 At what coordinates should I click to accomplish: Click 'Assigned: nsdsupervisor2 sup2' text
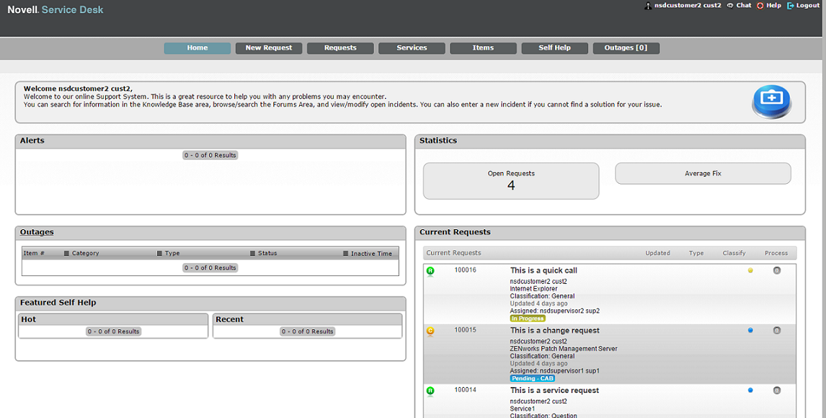click(555, 311)
